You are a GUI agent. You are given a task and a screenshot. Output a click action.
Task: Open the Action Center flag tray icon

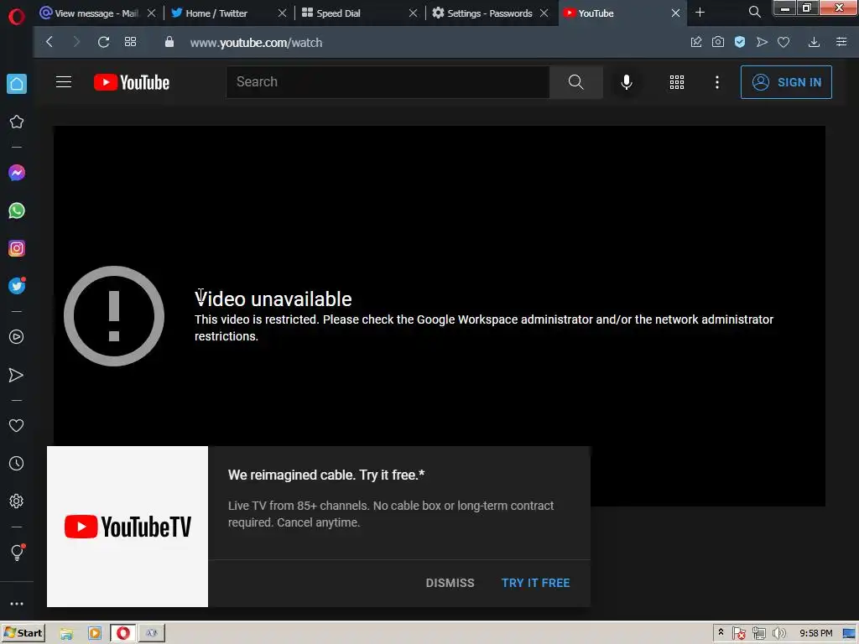(x=738, y=634)
